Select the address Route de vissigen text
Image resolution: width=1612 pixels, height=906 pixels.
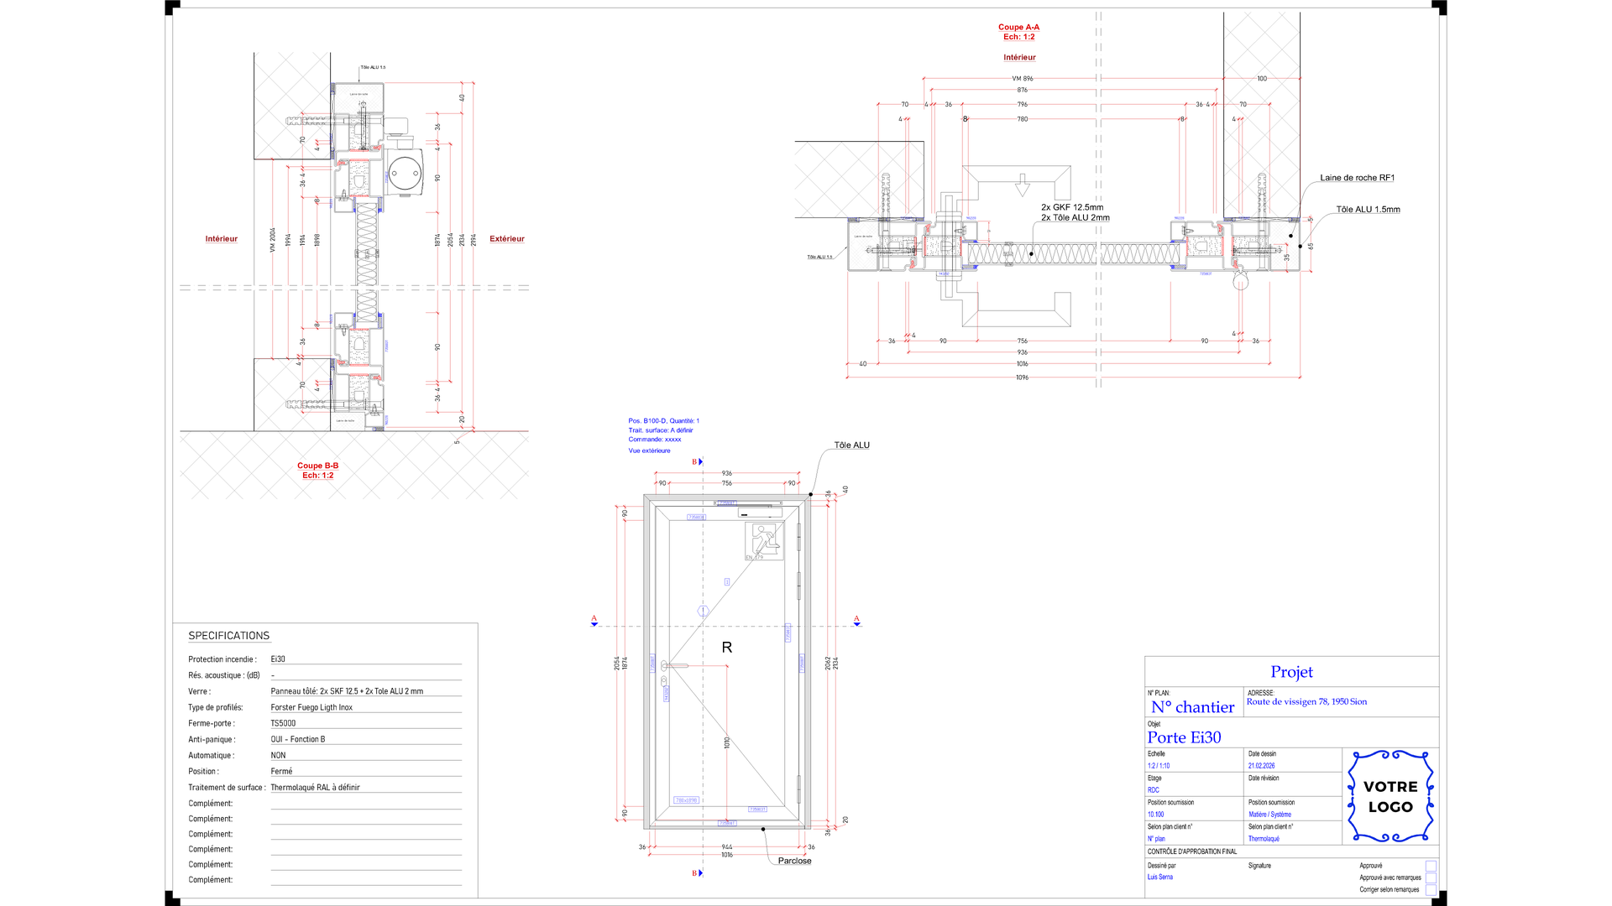[1306, 702]
